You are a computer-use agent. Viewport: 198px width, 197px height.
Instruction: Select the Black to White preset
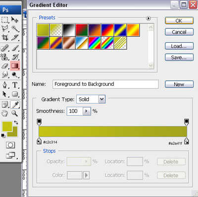(x=69, y=30)
